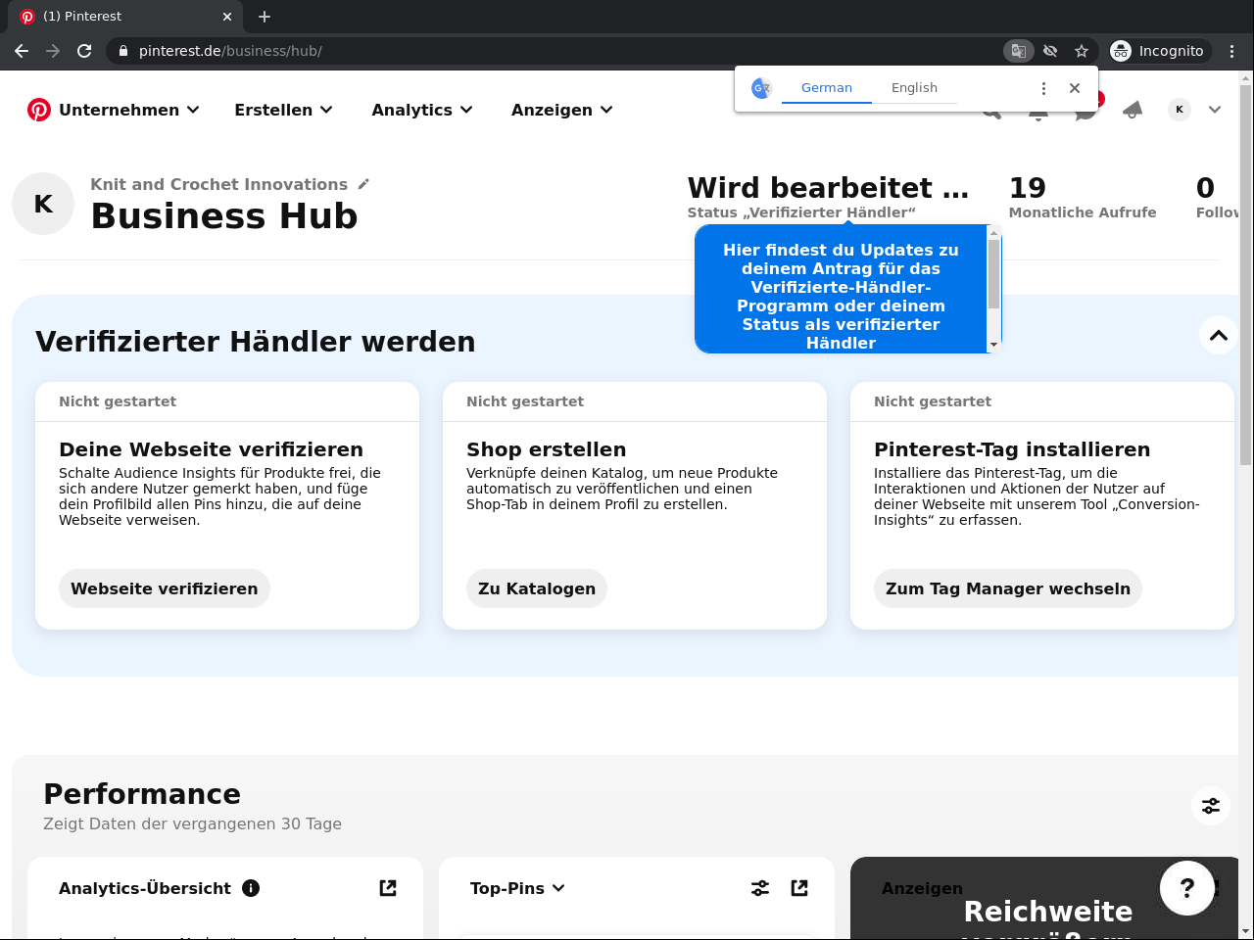Click the Deine Webseite verifizieren heading
This screenshot has height=940, width=1254.
211,449
